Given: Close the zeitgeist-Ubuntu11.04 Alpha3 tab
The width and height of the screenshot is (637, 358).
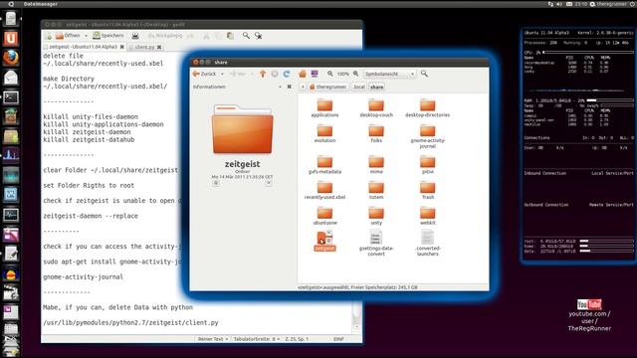Looking at the screenshot, I should pos(121,47).
